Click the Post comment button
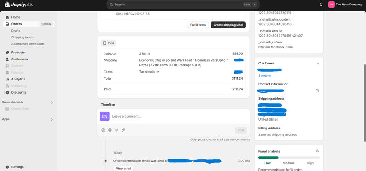The width and height of the screenshot is (366, 171). tap(241, 130)
